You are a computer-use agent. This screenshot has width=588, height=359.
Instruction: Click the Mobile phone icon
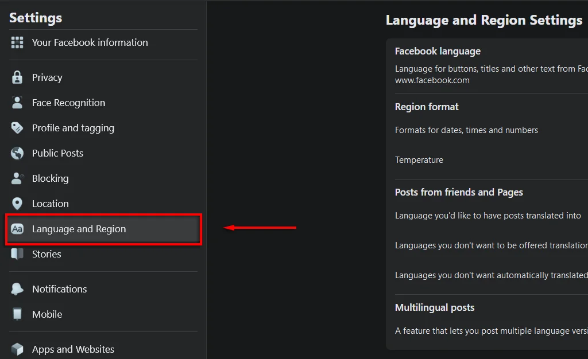pos(17,314)
